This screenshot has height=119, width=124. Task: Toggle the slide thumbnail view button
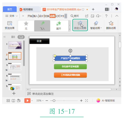click(21, 37)
